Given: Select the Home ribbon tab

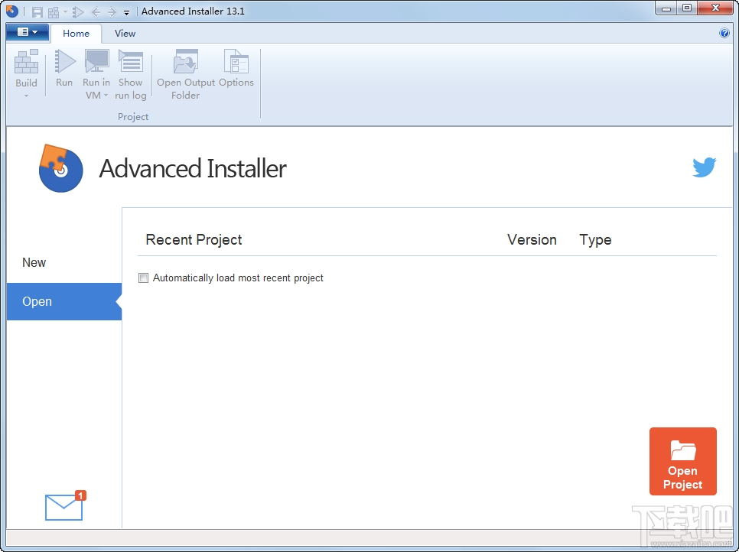Looking at the screenshot, I should click(76, 34).
